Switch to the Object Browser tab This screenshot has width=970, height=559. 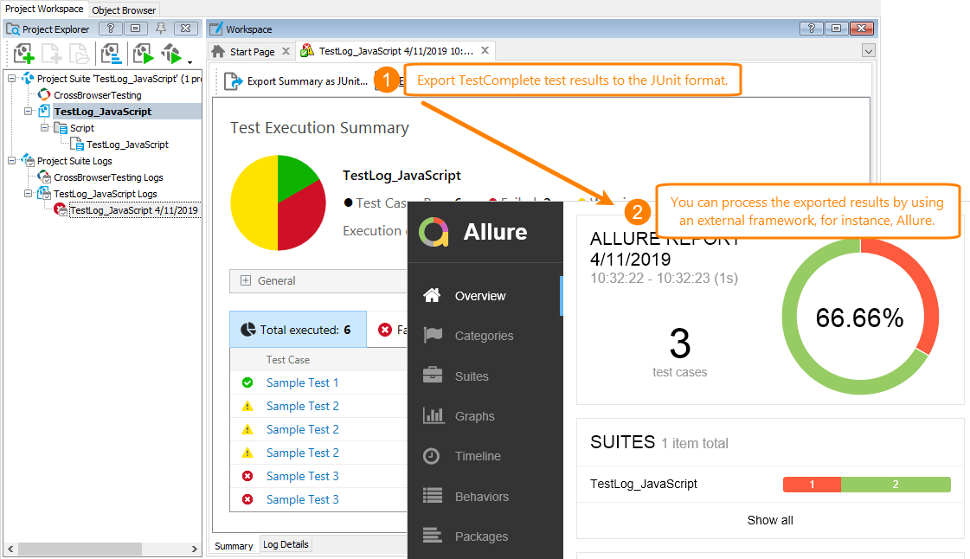123,9
